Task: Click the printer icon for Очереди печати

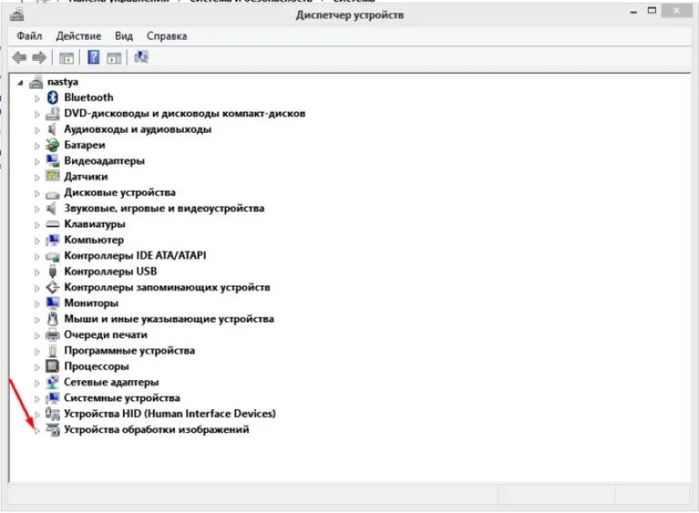Action: pos(53,335)
